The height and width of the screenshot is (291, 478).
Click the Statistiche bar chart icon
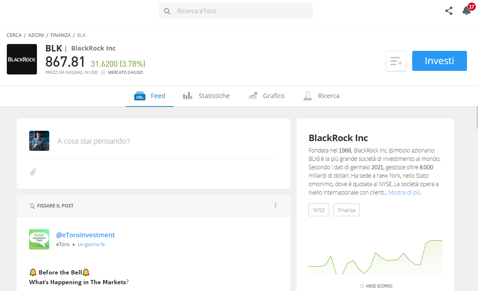tap(188, 96)
